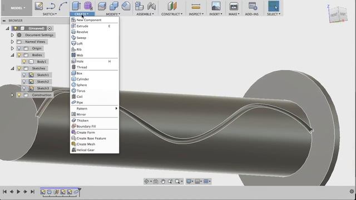
Task: Click the Select tool icon
Action: (274, 6)
